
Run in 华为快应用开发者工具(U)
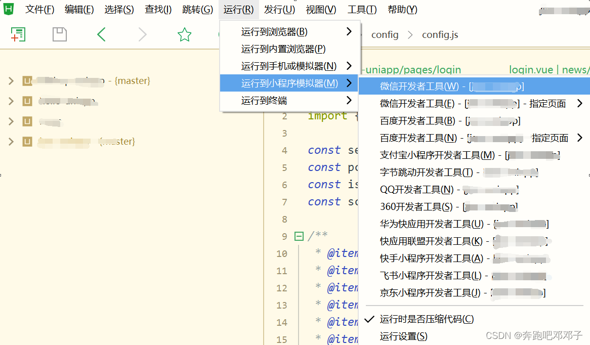(474, 224)
